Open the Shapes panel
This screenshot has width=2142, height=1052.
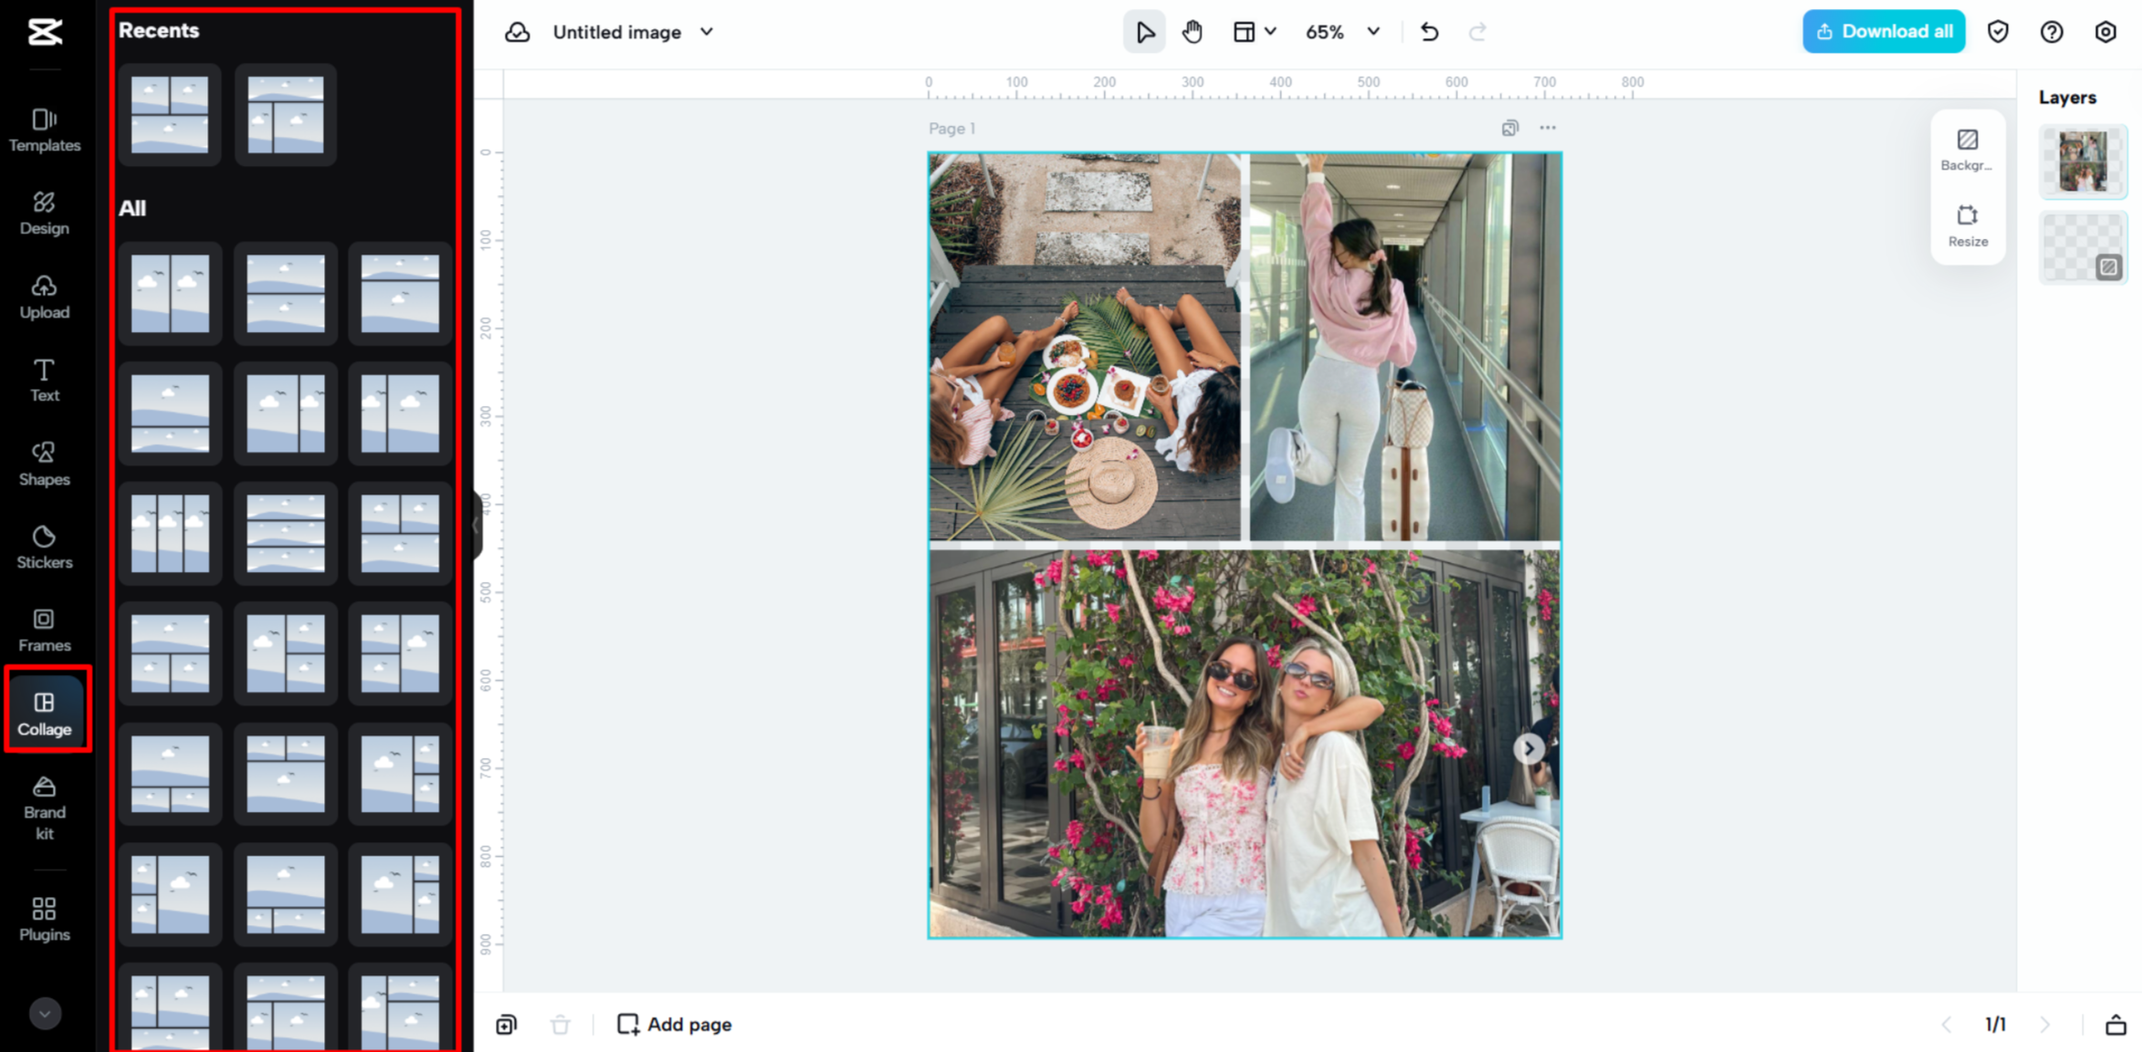(44, 464)
